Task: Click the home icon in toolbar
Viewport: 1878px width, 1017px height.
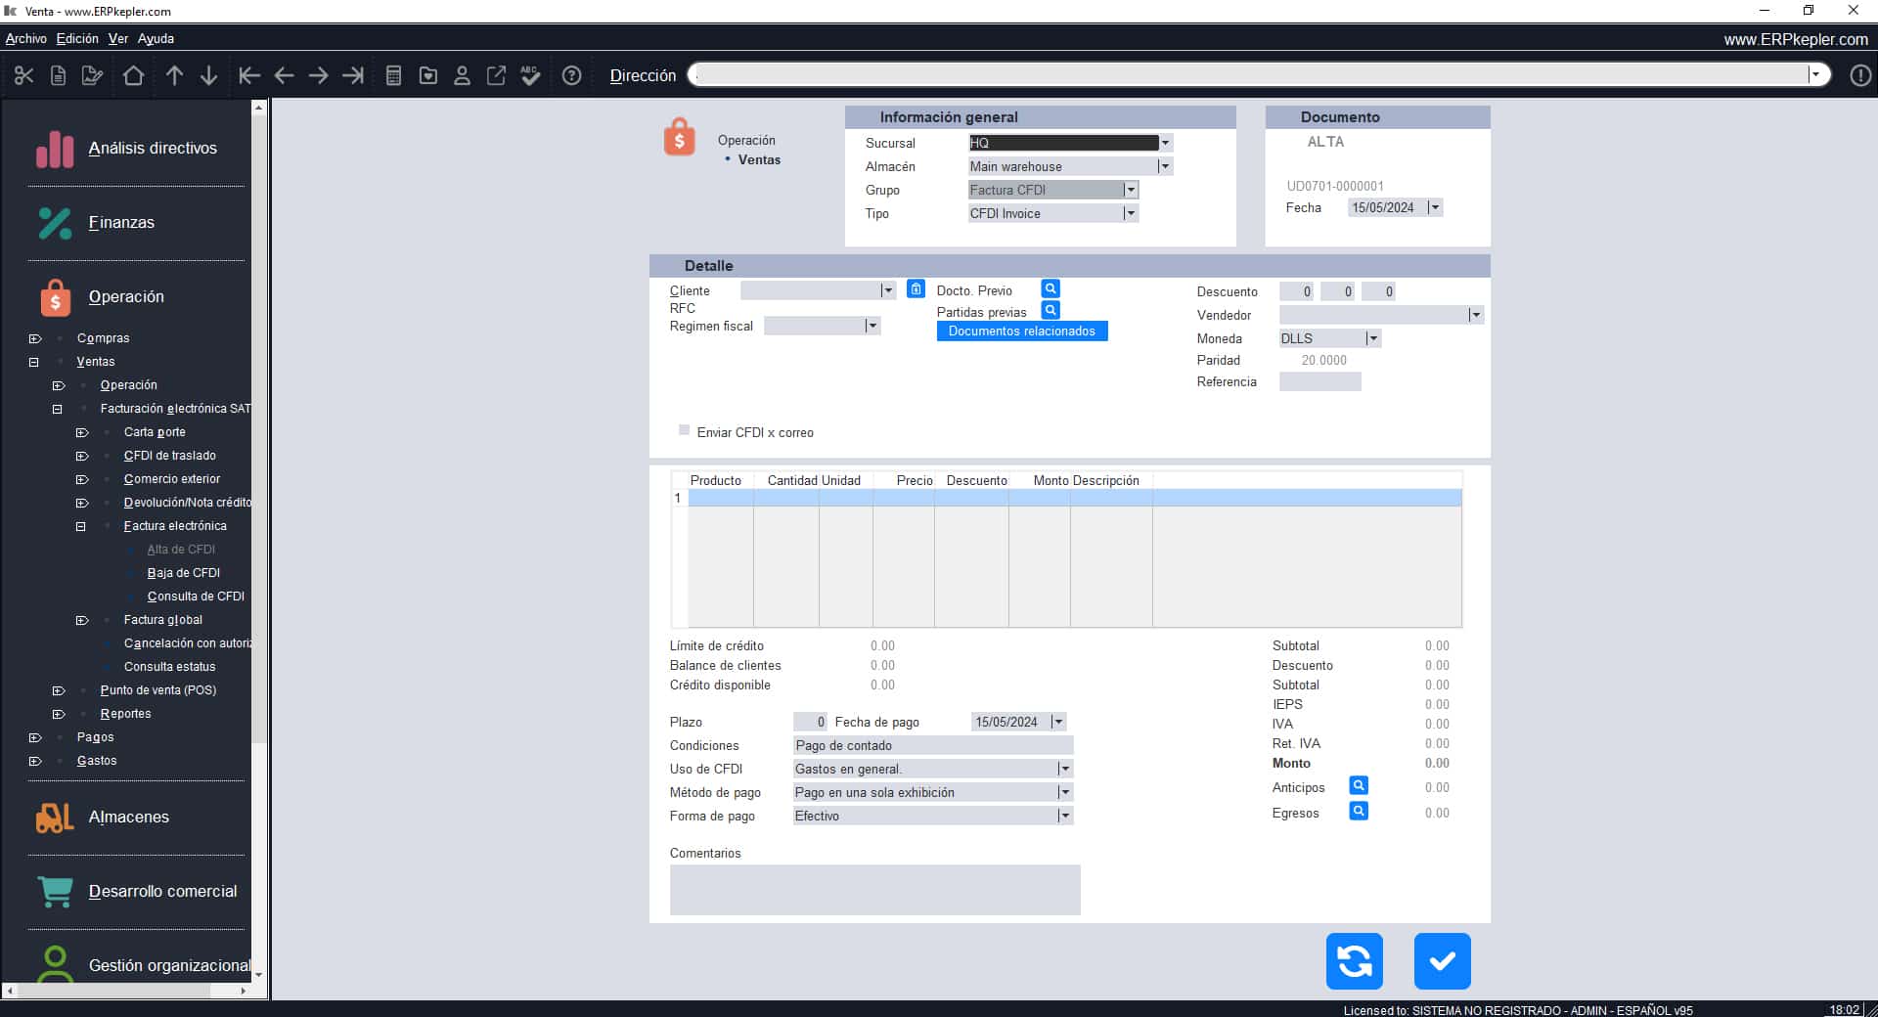Action: coord(133,75)
